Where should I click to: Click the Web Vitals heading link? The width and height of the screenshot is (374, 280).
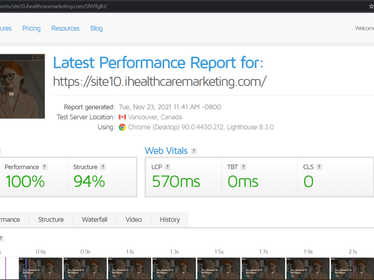[166, 151]
